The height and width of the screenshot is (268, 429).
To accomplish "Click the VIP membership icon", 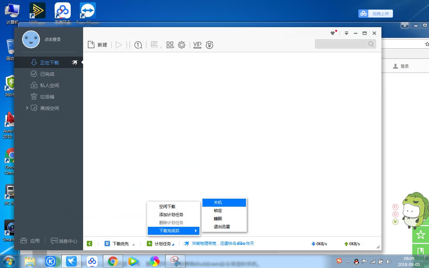I will 197,45.
